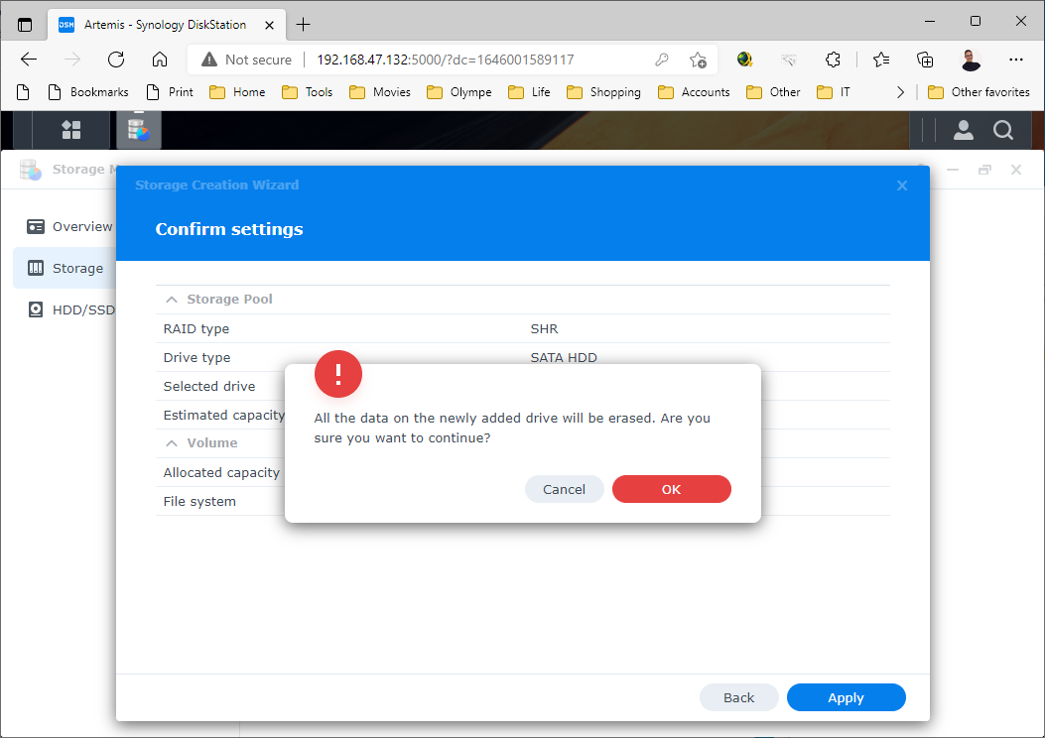1045x738 pixels.
Task: Open the Shopping favorites folder
Action: (603, 92)
